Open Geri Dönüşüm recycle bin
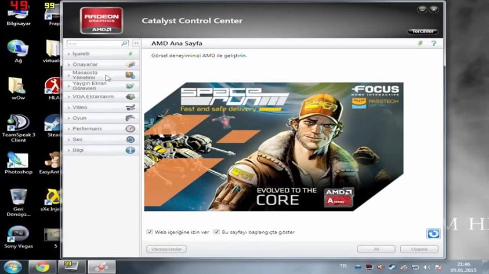 pyautogui.click(x=19, y=202)
